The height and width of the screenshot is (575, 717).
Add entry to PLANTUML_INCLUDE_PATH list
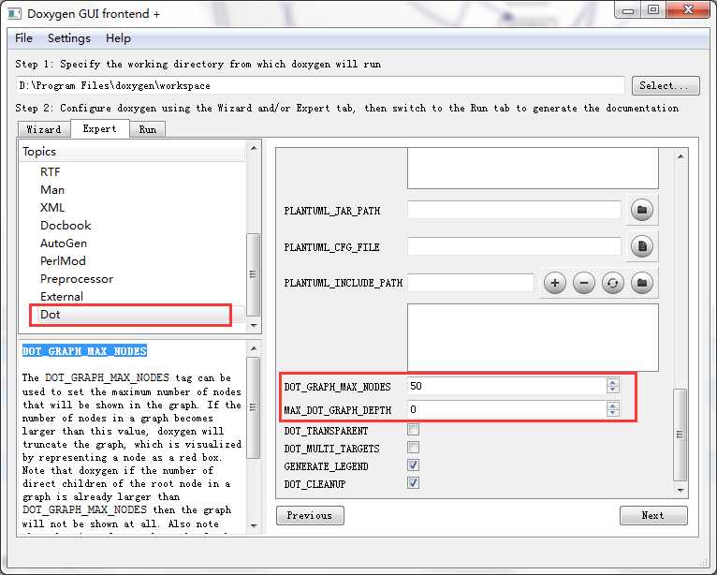pos(555,283)
